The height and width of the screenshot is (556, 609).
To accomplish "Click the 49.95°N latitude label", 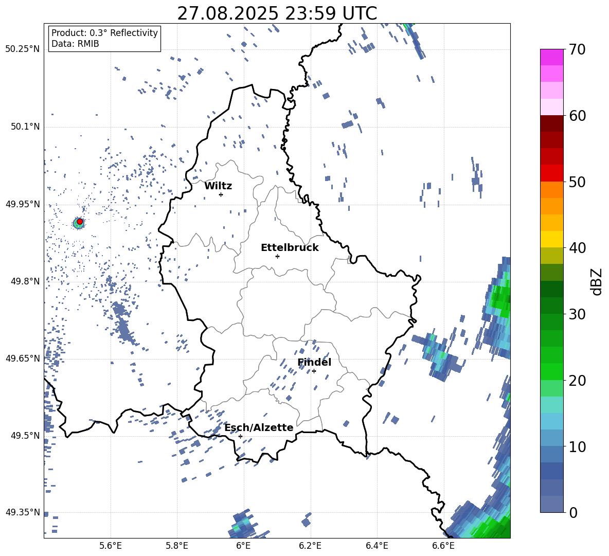I will pyautogui.click(x=23, y=204).
